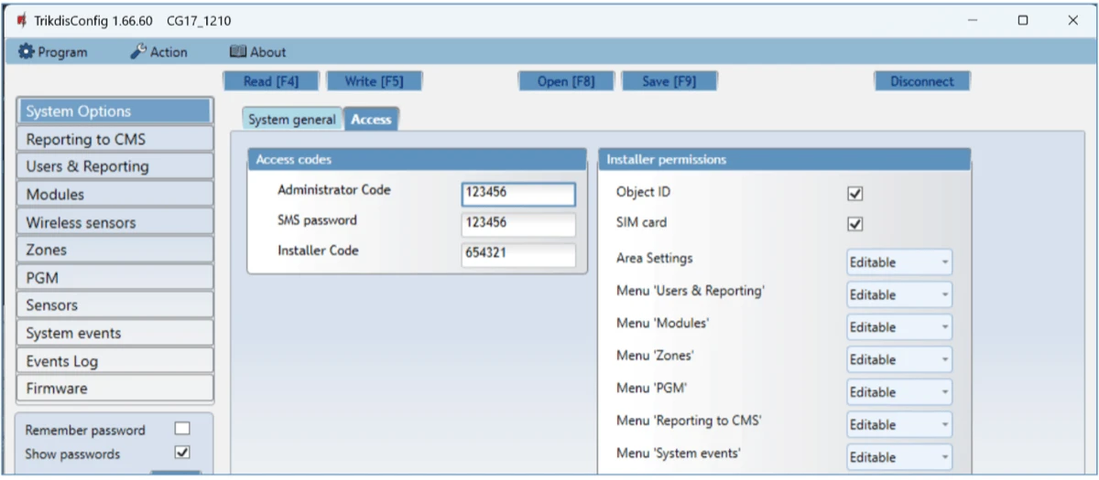Screen dimensions: 1099x480
Task: Click the Save [F9] button
Action: pyautogui.click(x=669, y=81)
